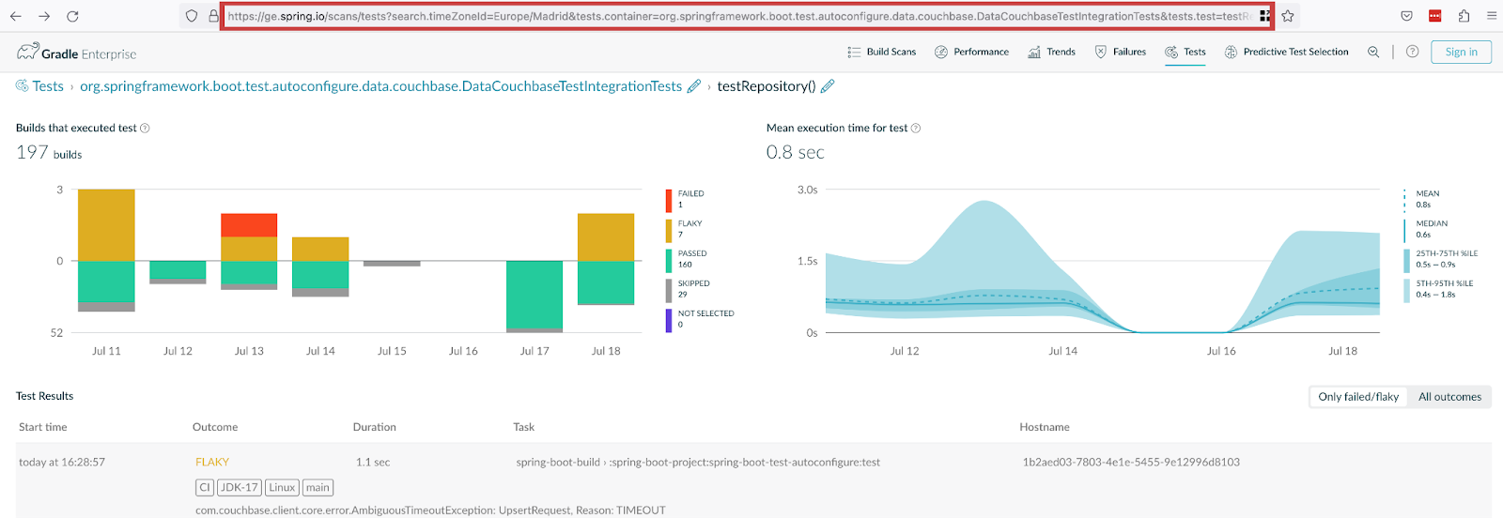Open the browser hamburger menu
Image resolution: width=1503 pixels, height=518 pixels.
pos(1492,16)
